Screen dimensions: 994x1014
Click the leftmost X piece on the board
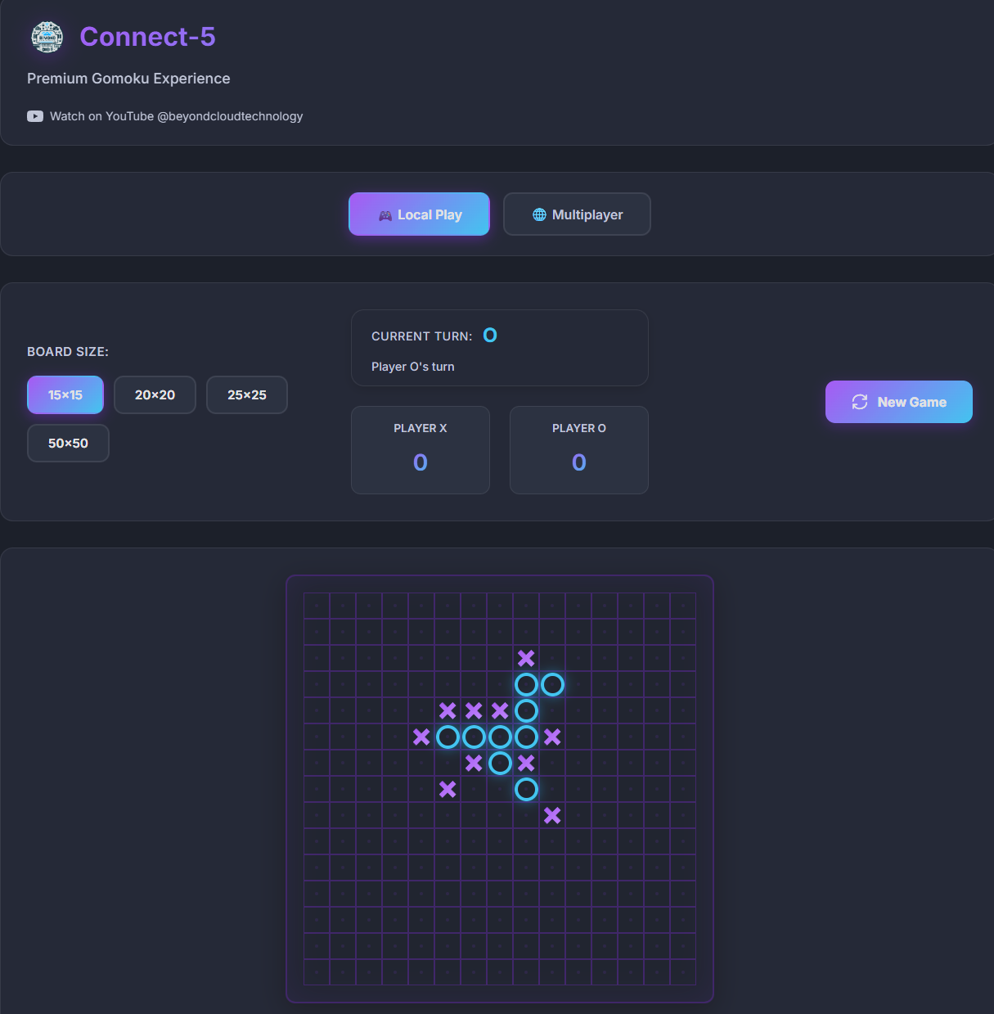421,737
